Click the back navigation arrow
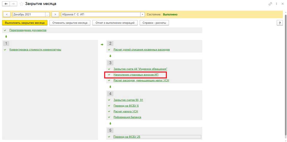Screen dimensions: 287x142 tap(5, 4)
